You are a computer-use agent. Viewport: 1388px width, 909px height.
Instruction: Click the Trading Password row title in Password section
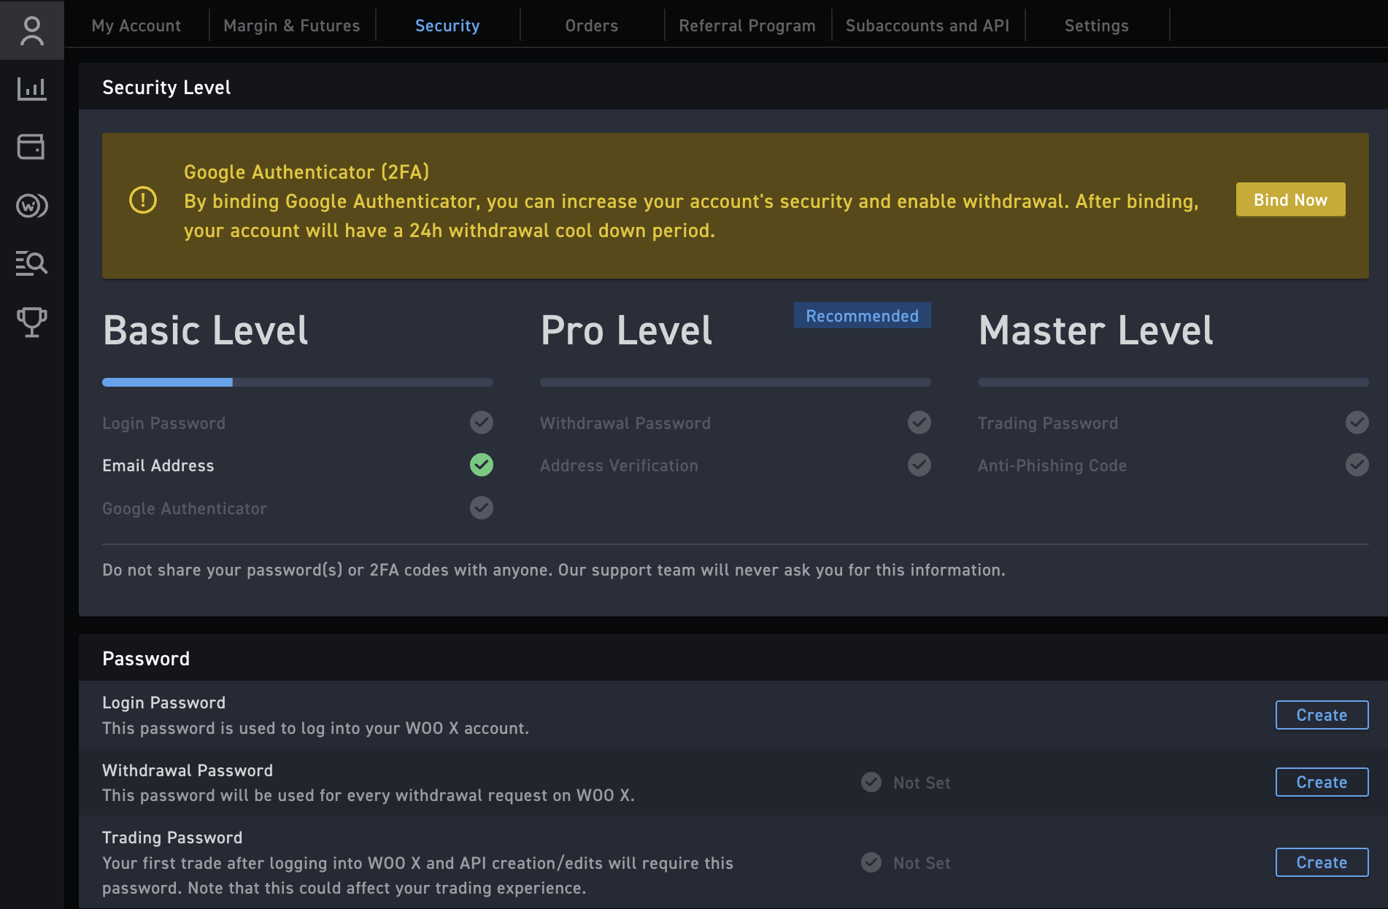(x=172, y=838)
